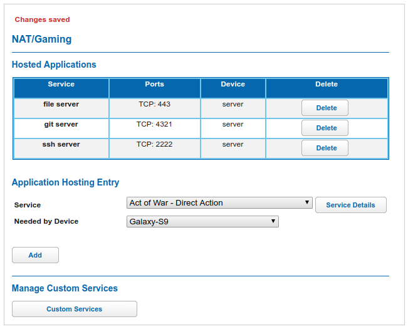This screenshot has width=408, height=329.
Task: Expand the Needed by Device dropdown
Action: click(202, 221)
